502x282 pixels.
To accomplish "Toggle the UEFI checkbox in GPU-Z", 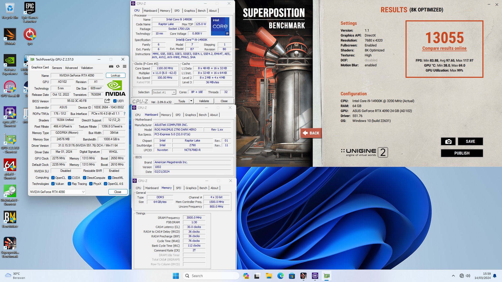I will click(x=115, y=101).
